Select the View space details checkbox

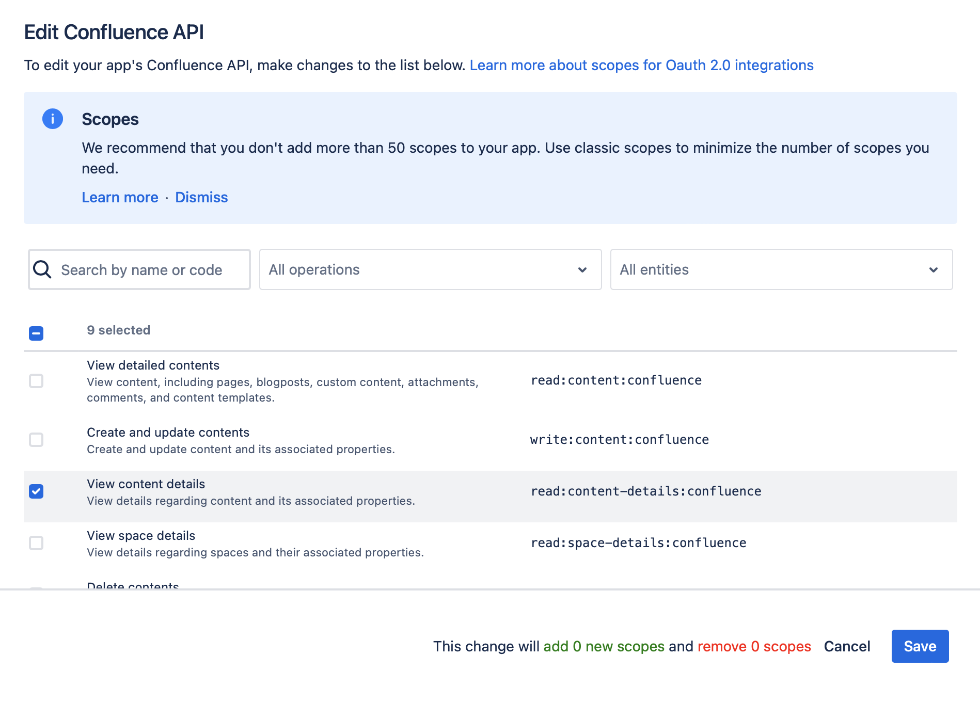[36, 543]
